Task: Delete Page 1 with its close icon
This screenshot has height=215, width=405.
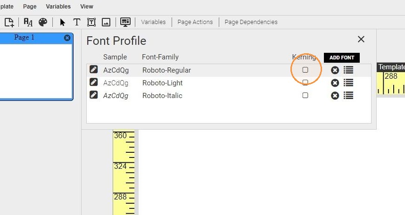Action: click(67, 38)
